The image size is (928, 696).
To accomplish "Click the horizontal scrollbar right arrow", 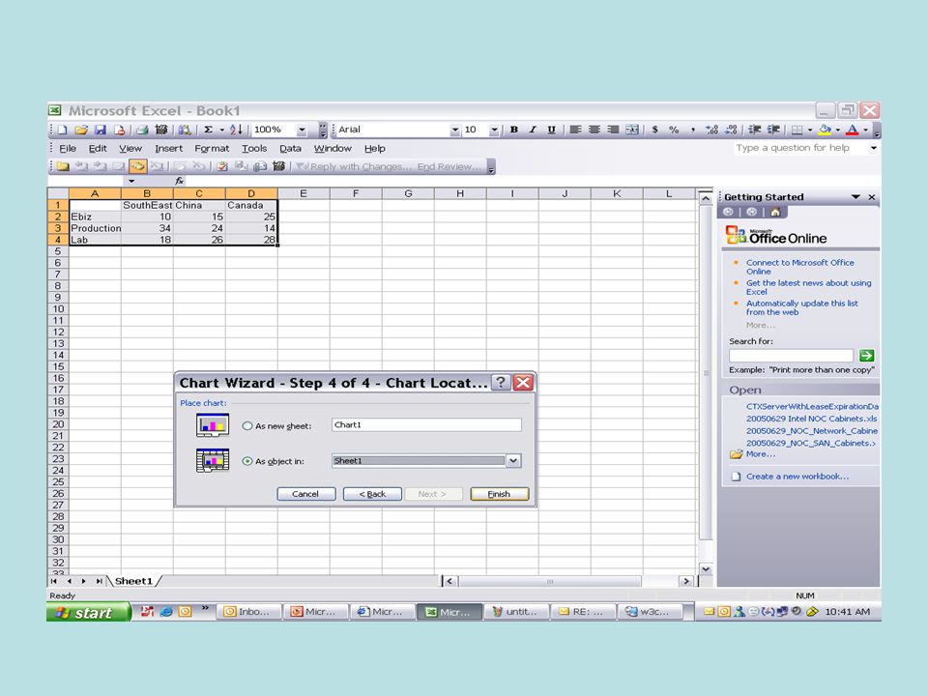I will [686, 581].
